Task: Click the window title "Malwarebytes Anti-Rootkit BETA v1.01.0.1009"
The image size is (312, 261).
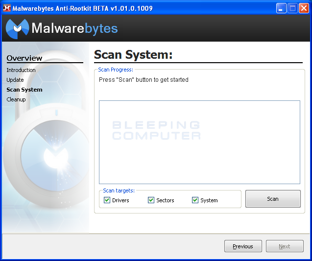Action: click(82, 8)
